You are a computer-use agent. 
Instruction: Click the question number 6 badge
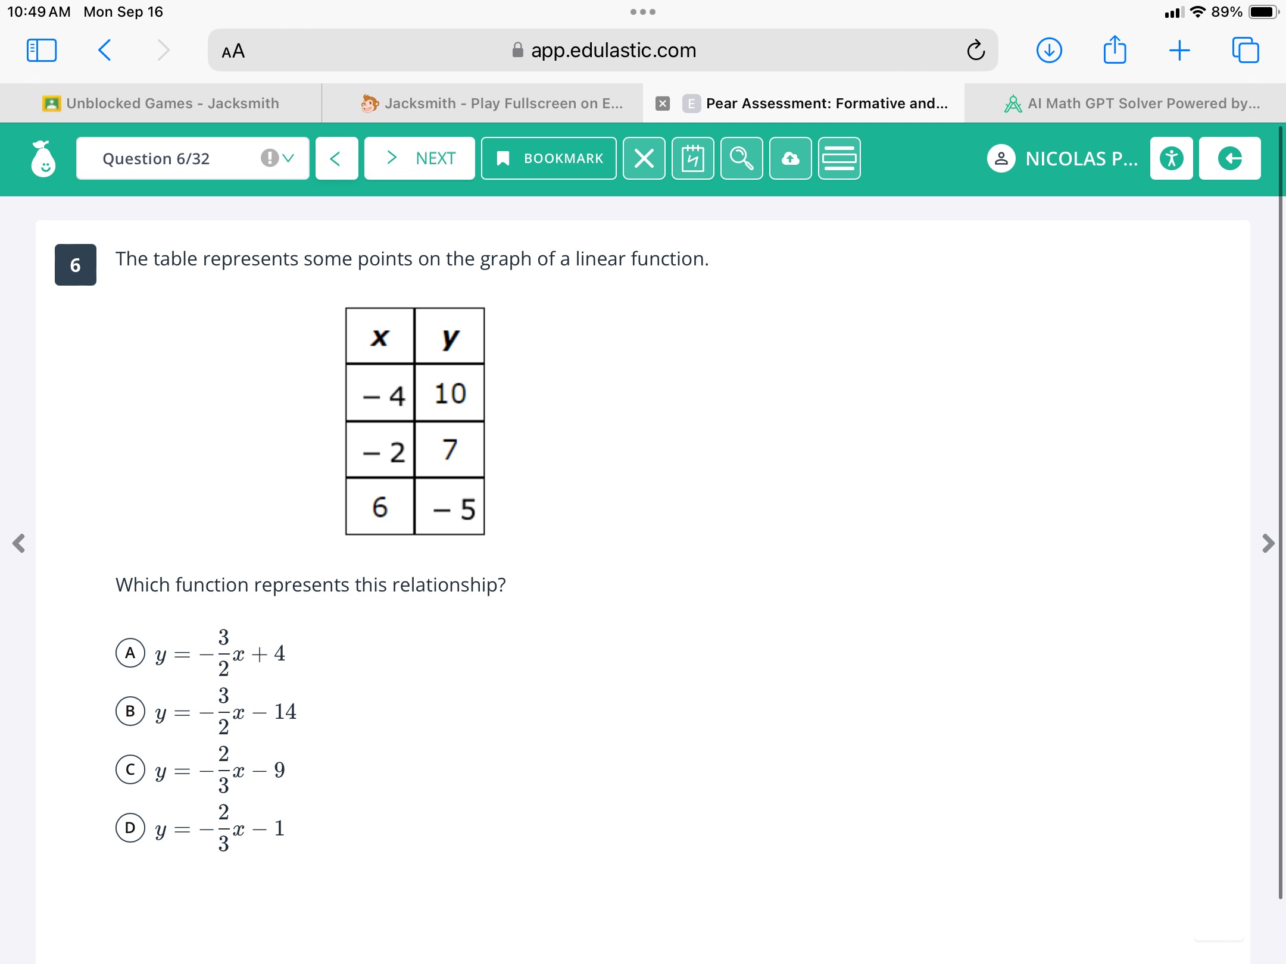pyautogui.click(x=76, y=265)
